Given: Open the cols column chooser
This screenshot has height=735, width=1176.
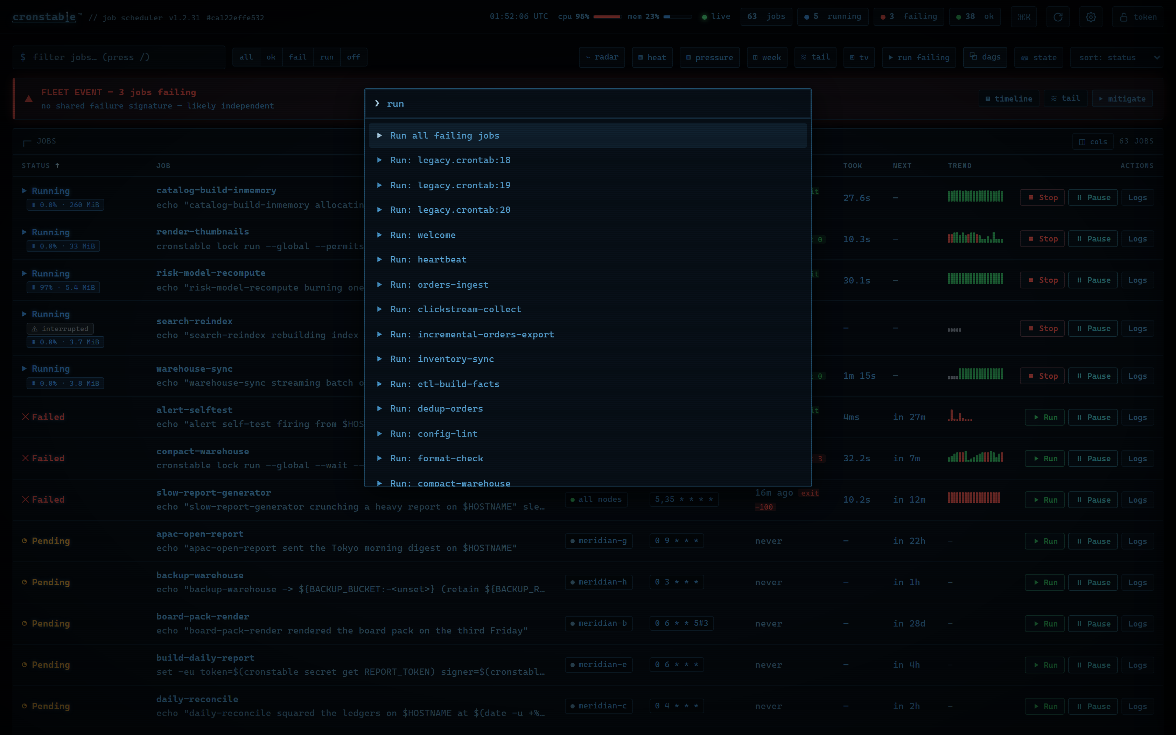Looking at the screenshot, I should point(1093,142).
